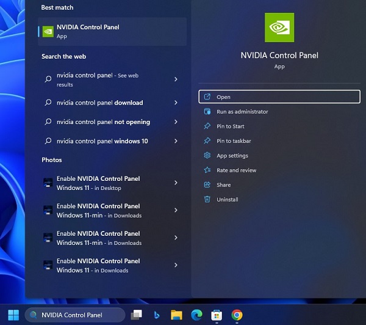Click the star icon beside Rate and review

click(207, 170)
